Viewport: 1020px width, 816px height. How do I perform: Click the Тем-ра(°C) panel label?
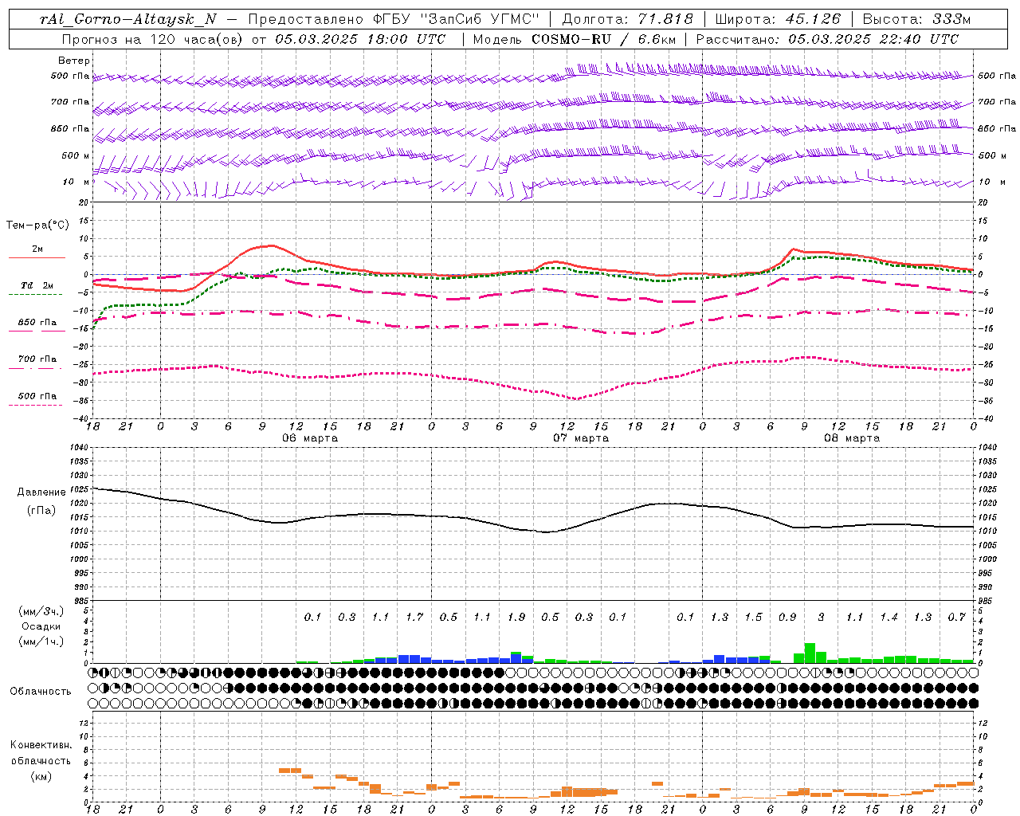37,225
